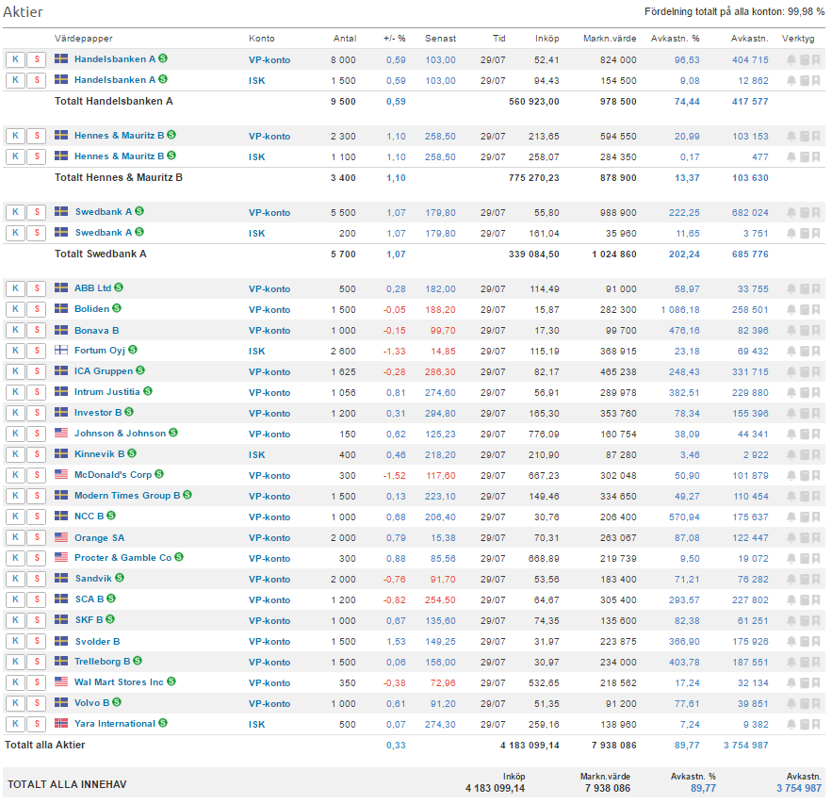Open notebook icon for Modern Times Group B
This screenshot has height=804, width=832.
pyautogui.click(x=805, y=496)
